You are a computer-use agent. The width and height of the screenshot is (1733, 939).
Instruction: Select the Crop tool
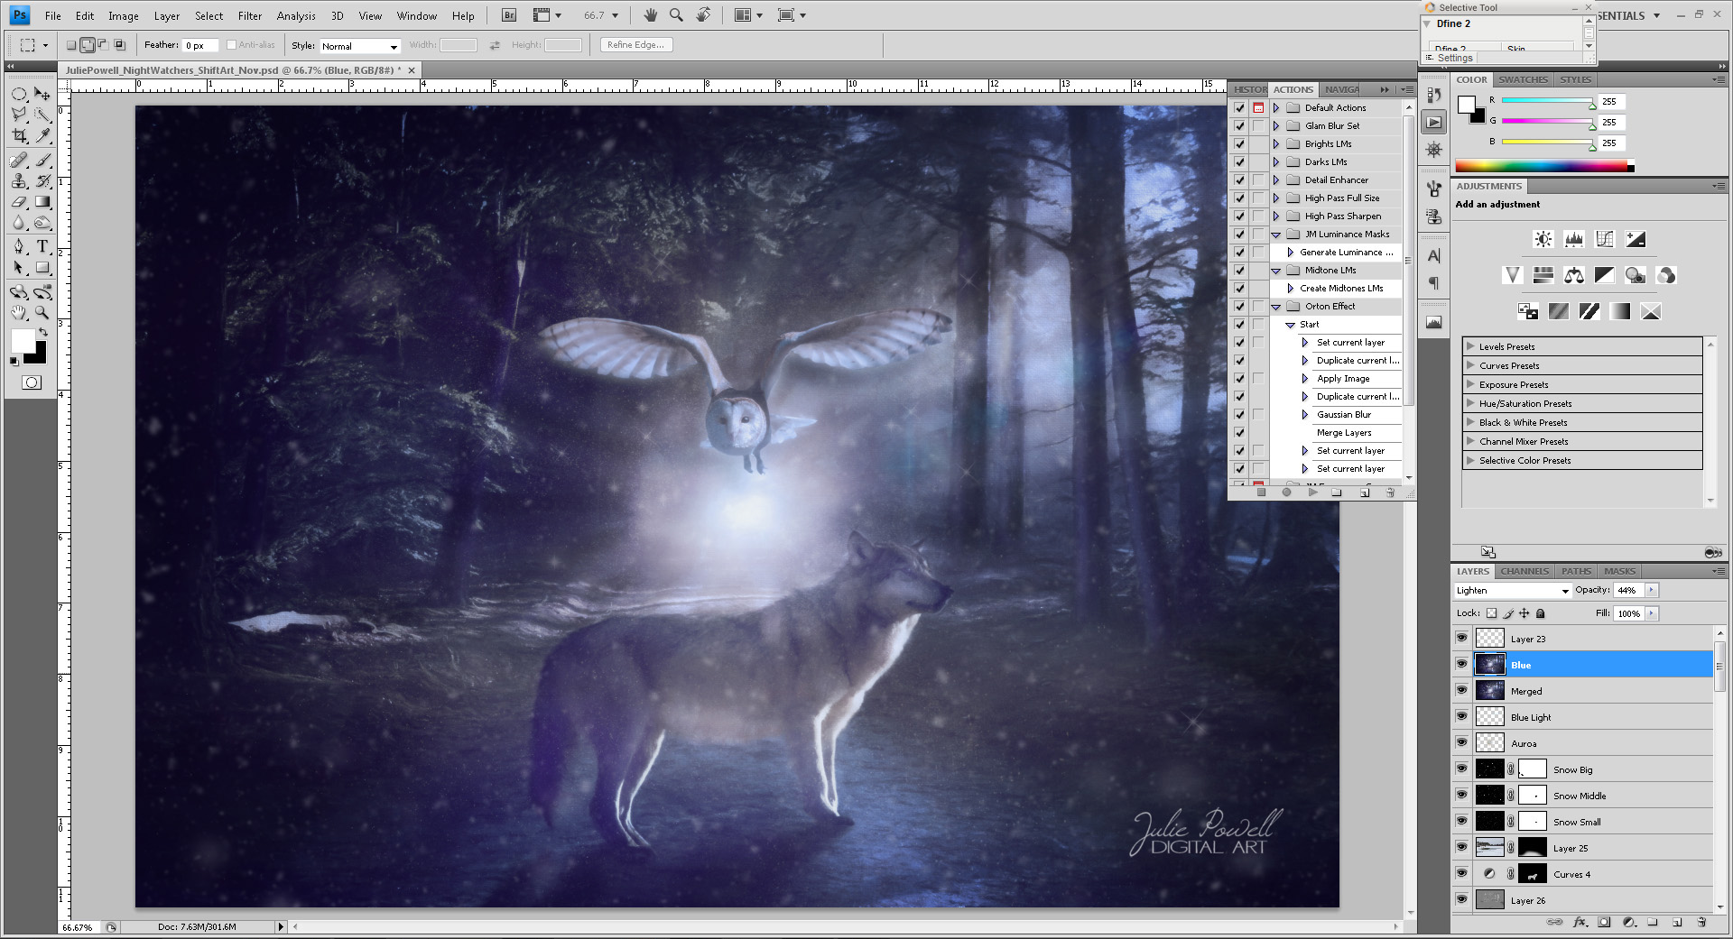click(20, 134)
